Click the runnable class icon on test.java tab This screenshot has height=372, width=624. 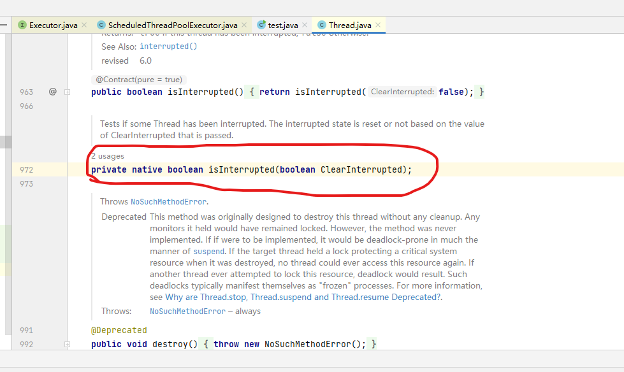point(261,25)
